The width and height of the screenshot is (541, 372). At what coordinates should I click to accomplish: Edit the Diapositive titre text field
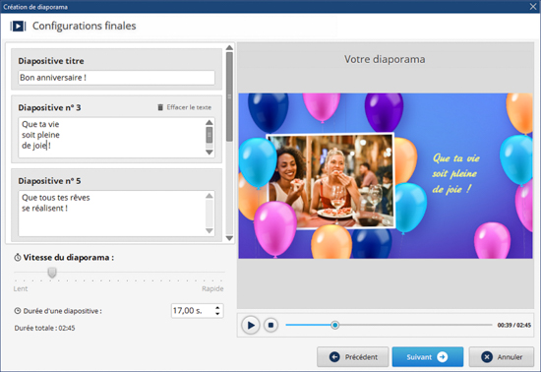pos(116,78)
